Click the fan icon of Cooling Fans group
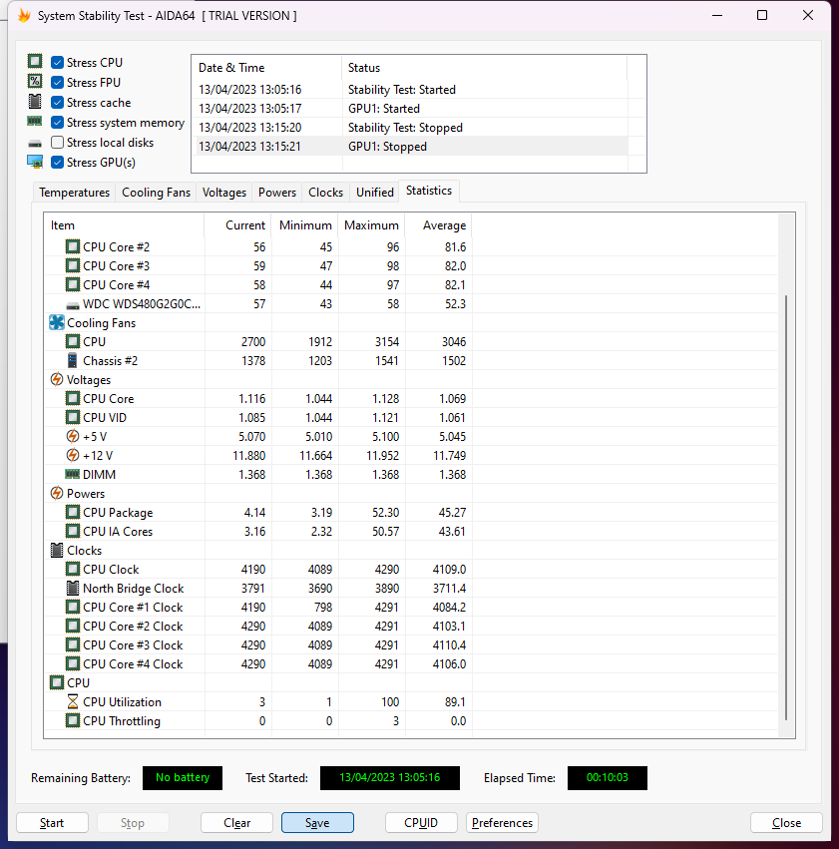This screenshot has height=849, width=839. [x=56, y=322]
